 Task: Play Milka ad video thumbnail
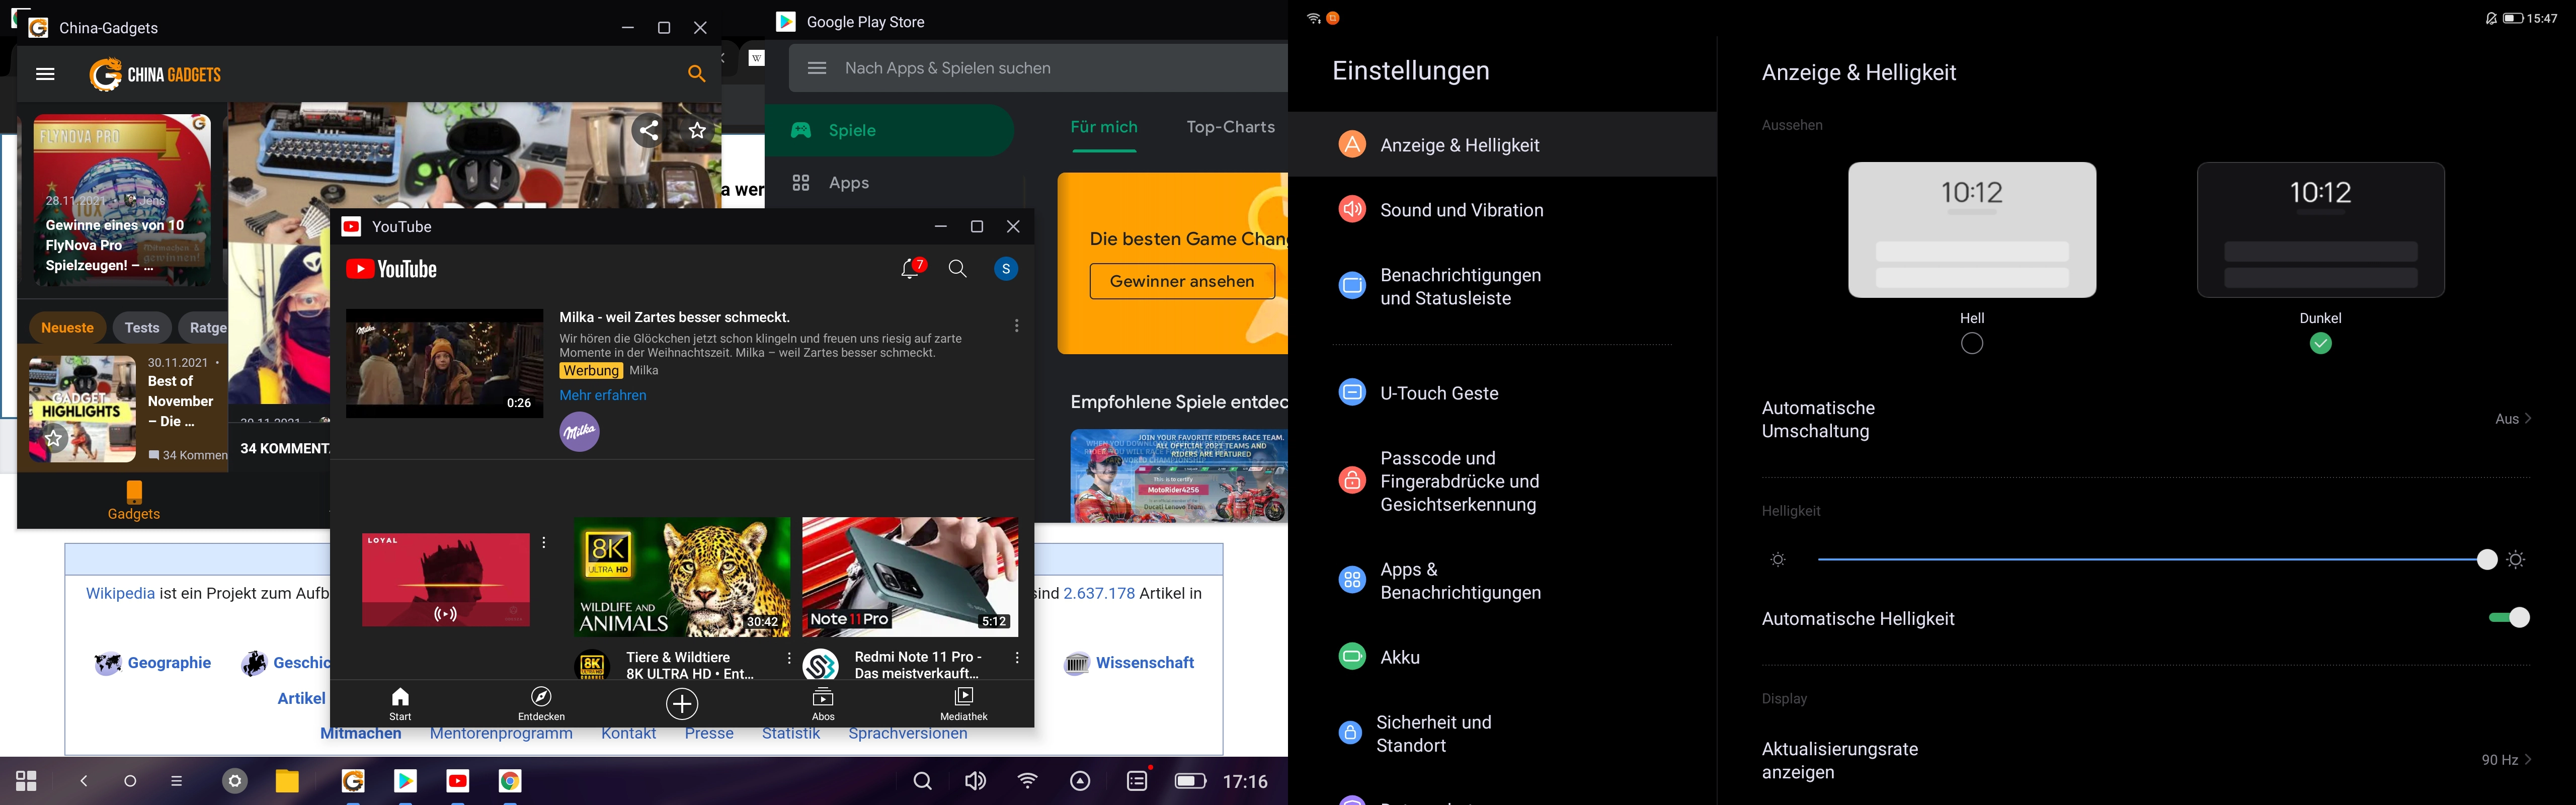(445, 363)
